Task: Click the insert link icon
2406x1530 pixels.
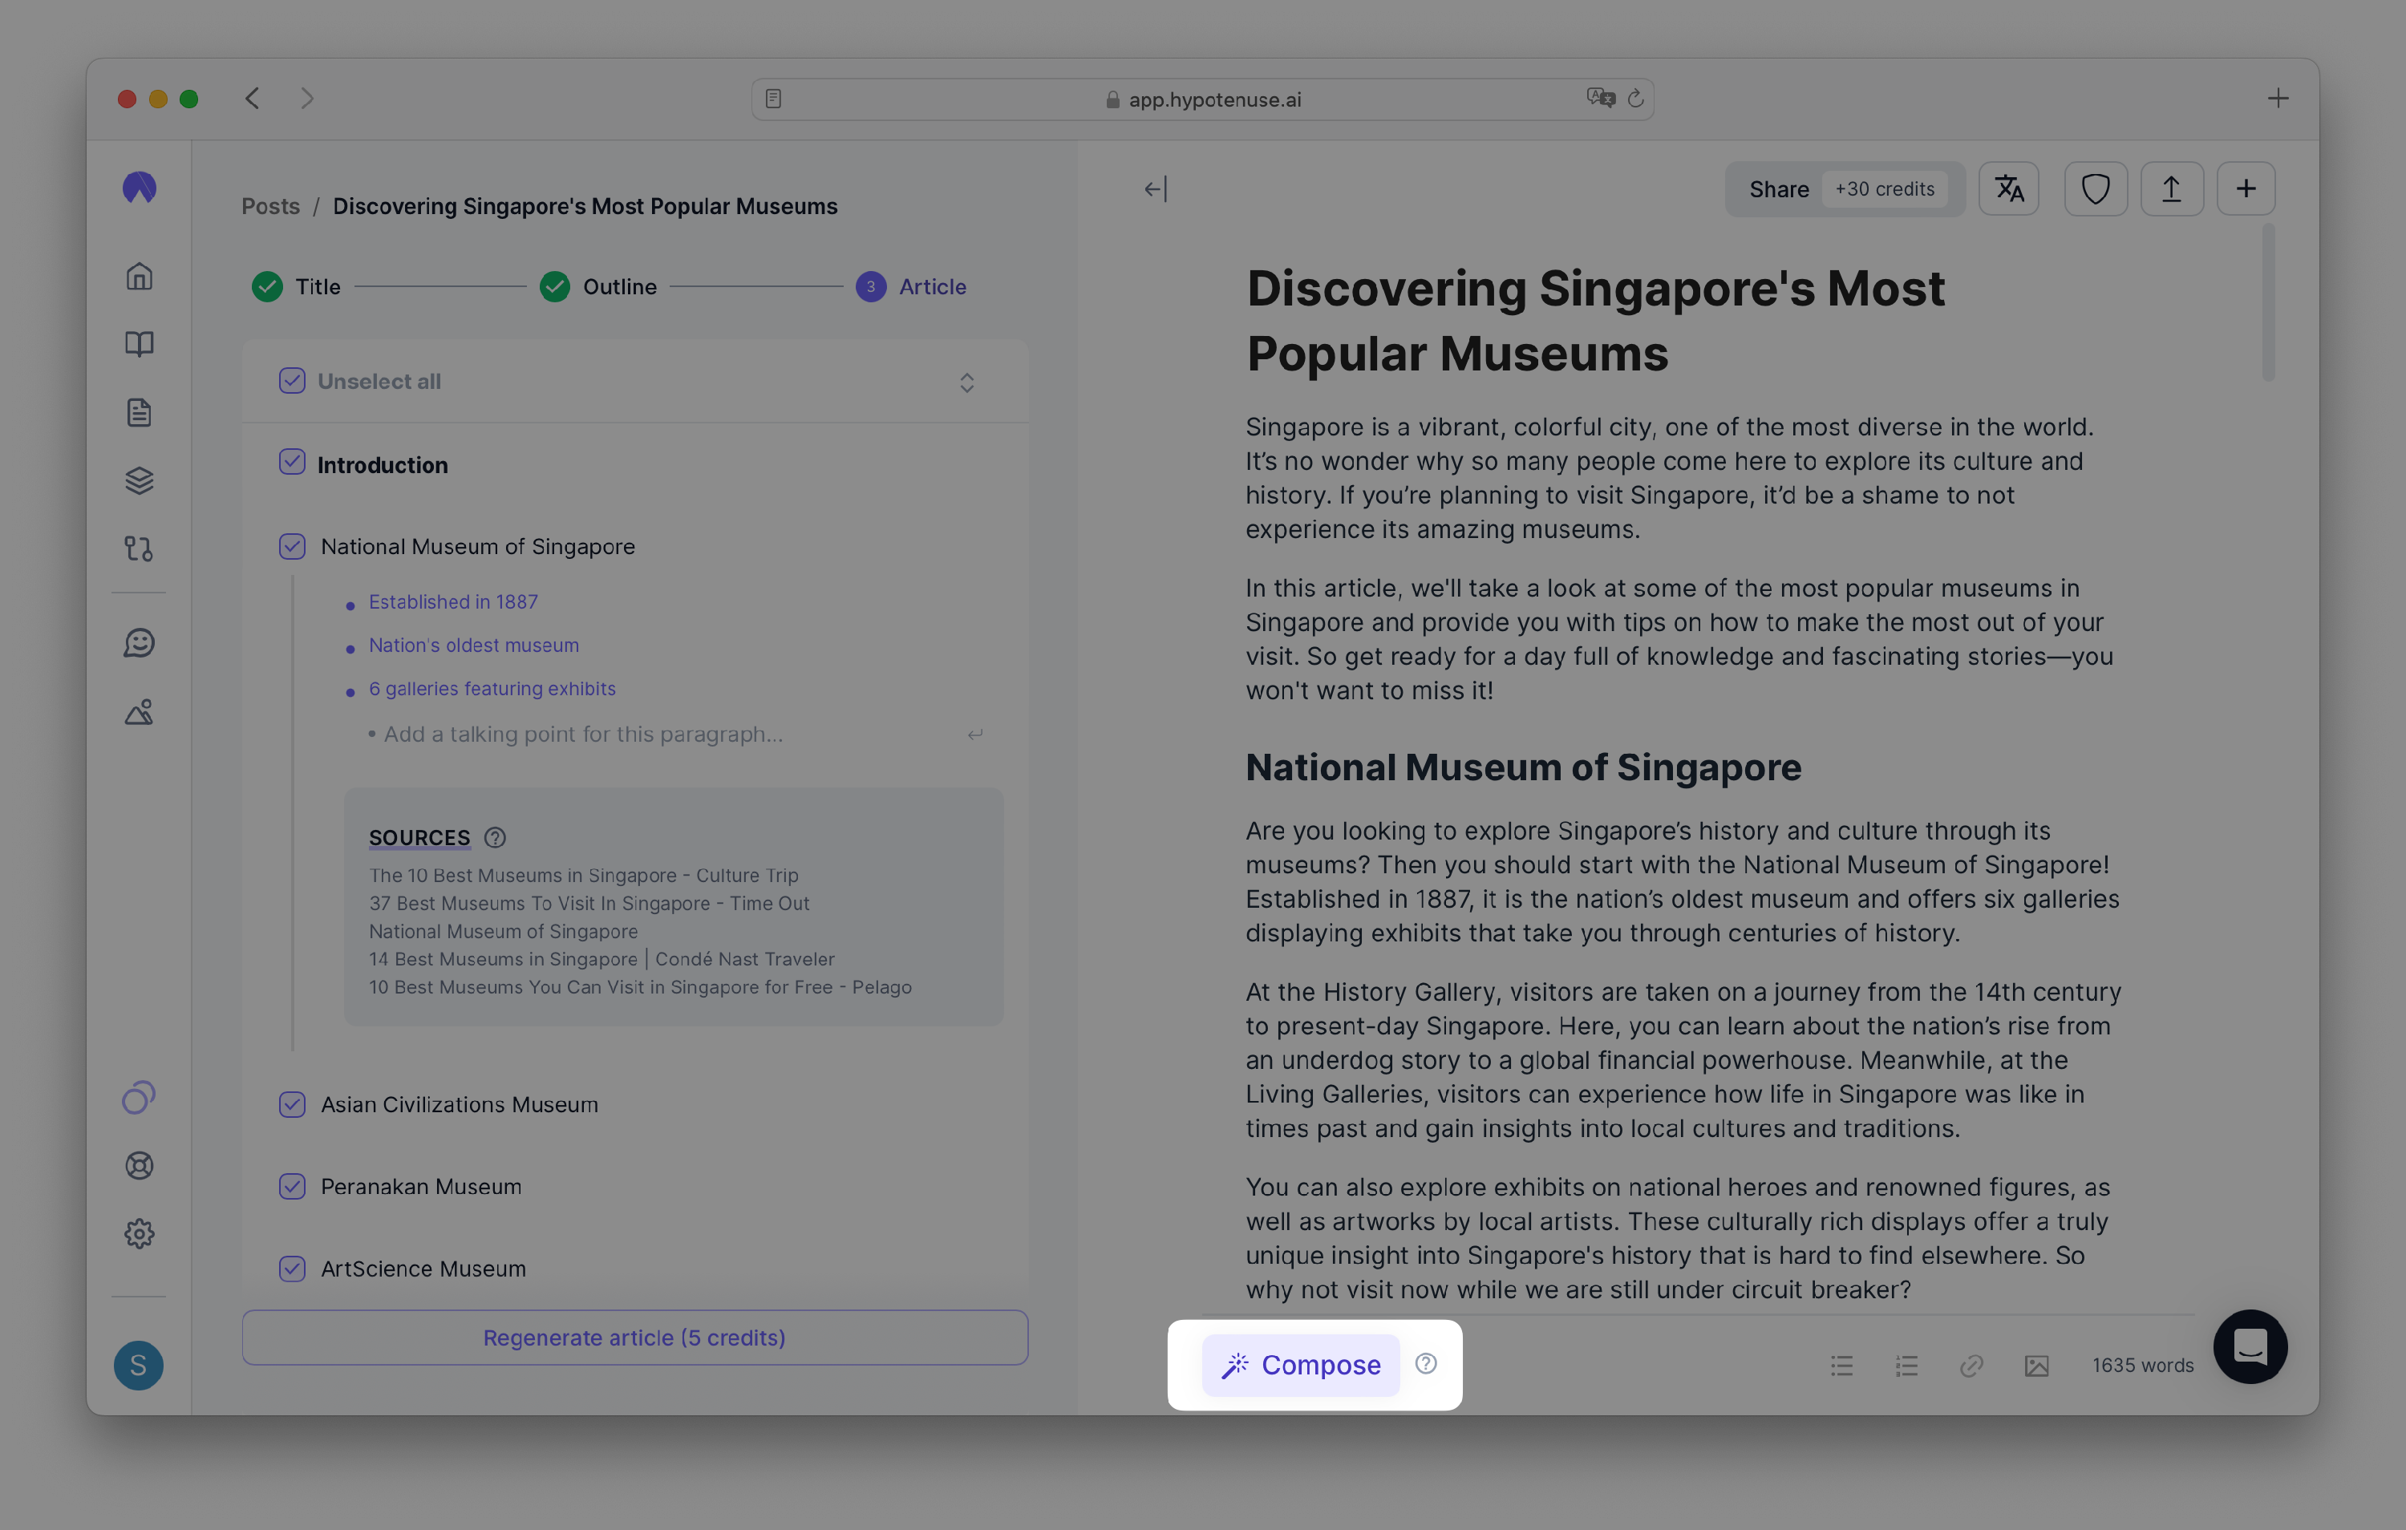Action: [1971, 1365]
